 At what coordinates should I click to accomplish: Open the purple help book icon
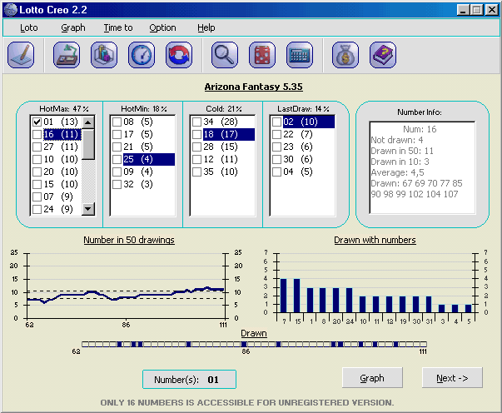point(383,55)
